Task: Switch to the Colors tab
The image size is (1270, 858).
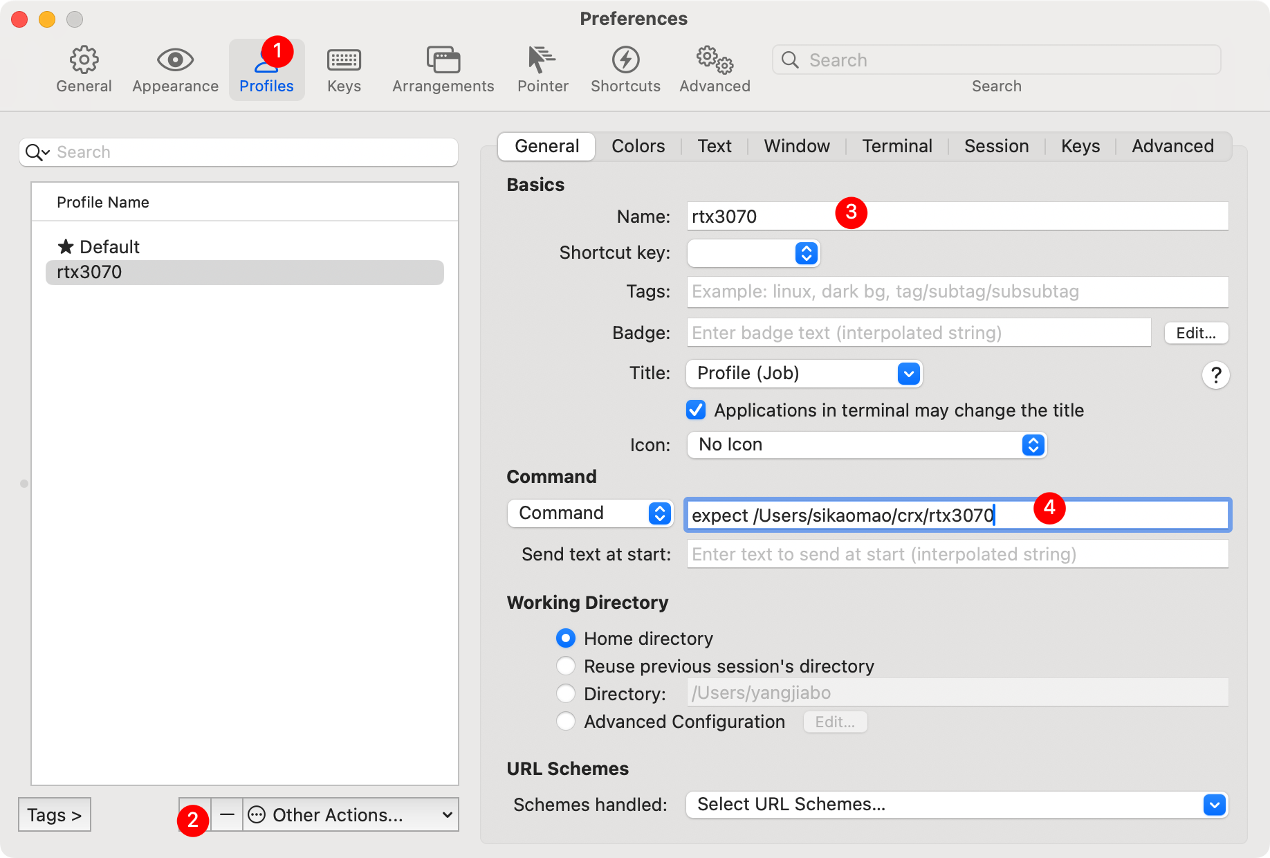Action: coord(638,146)
